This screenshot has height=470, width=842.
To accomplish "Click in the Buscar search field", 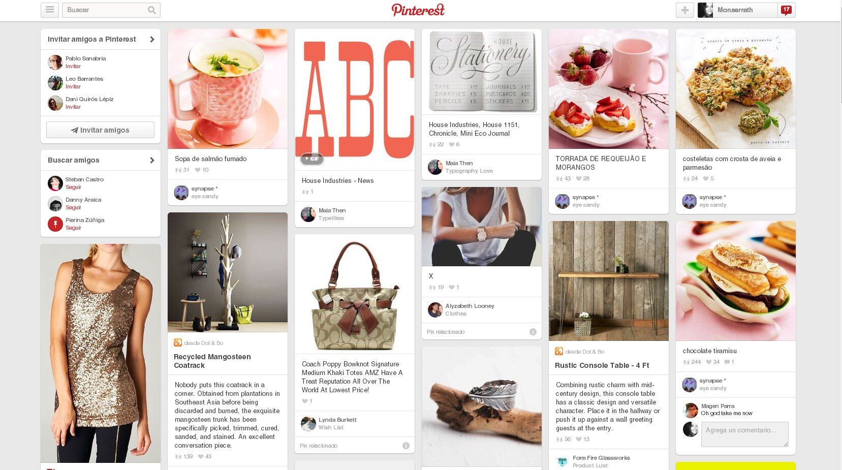I will click(x=104, y=10).
